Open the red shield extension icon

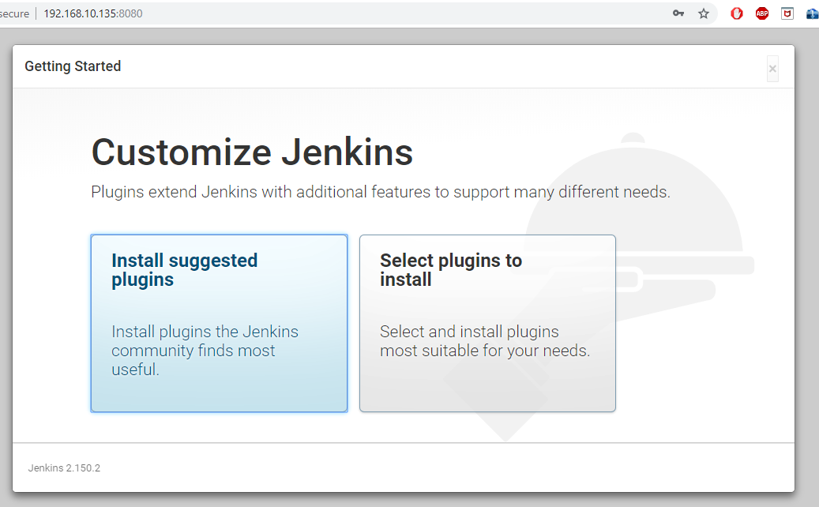tap(787, 13)
